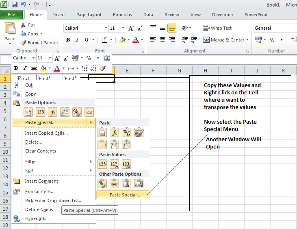Click Paste Special... at submenu bottom
The image size is (297, 229).
pyautogui.click(x=125, y=195)
